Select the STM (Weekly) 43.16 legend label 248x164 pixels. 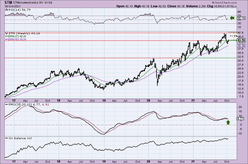24,33
